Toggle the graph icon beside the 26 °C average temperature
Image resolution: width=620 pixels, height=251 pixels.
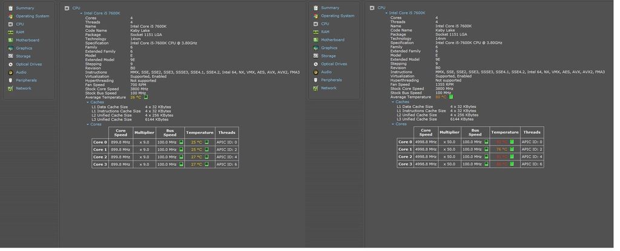coord(146,97)
